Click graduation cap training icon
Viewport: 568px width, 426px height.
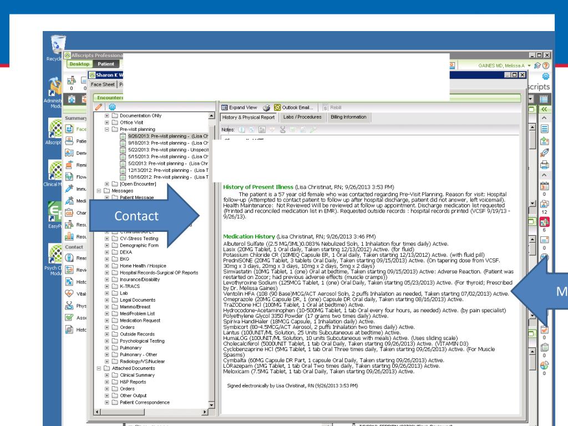tap(537, 65)
